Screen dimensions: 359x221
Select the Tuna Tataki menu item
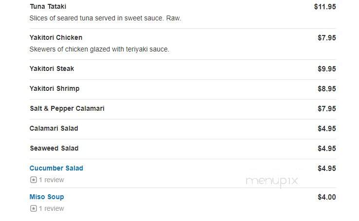pyautogui.click(x=48, y=6)
